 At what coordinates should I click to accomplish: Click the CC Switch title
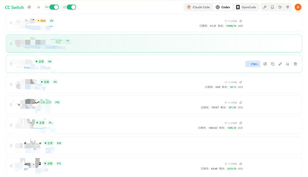[14, 7]
